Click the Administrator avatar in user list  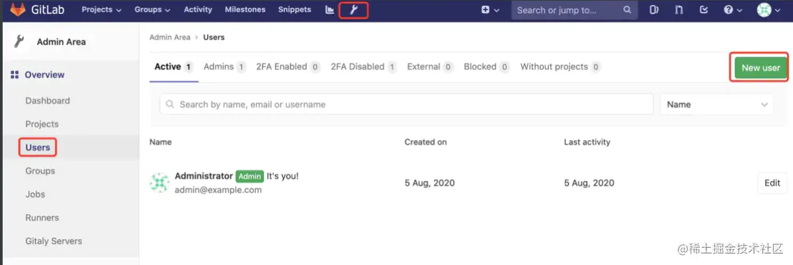click(159, 182)
